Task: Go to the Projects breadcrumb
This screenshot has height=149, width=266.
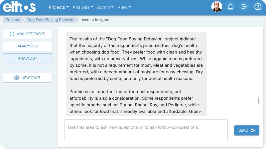Action: click(x=13, y=20)
